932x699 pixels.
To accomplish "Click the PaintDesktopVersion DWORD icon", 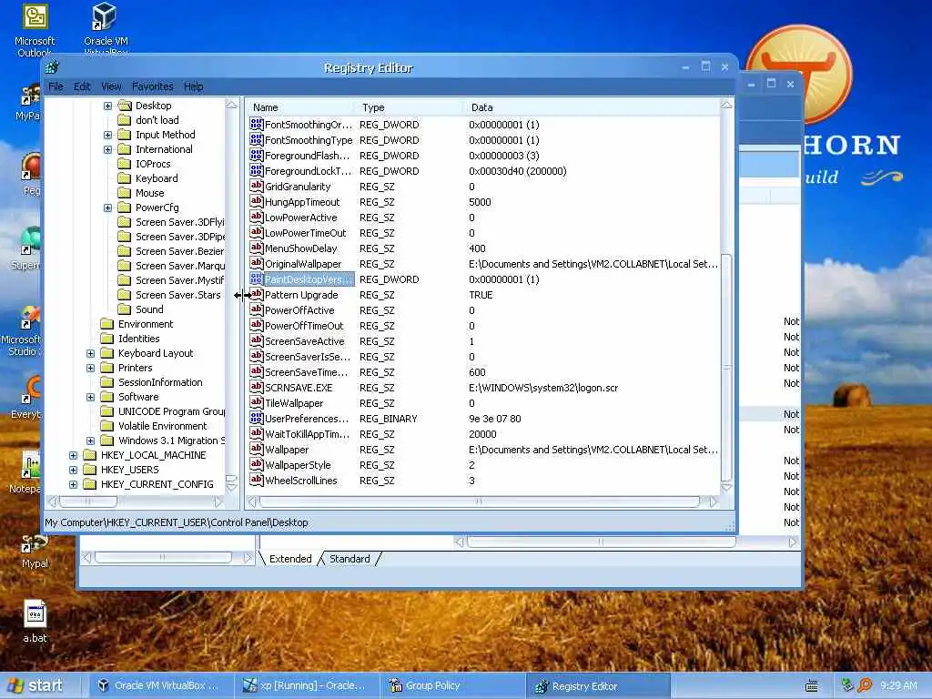I will pos(256,279).
